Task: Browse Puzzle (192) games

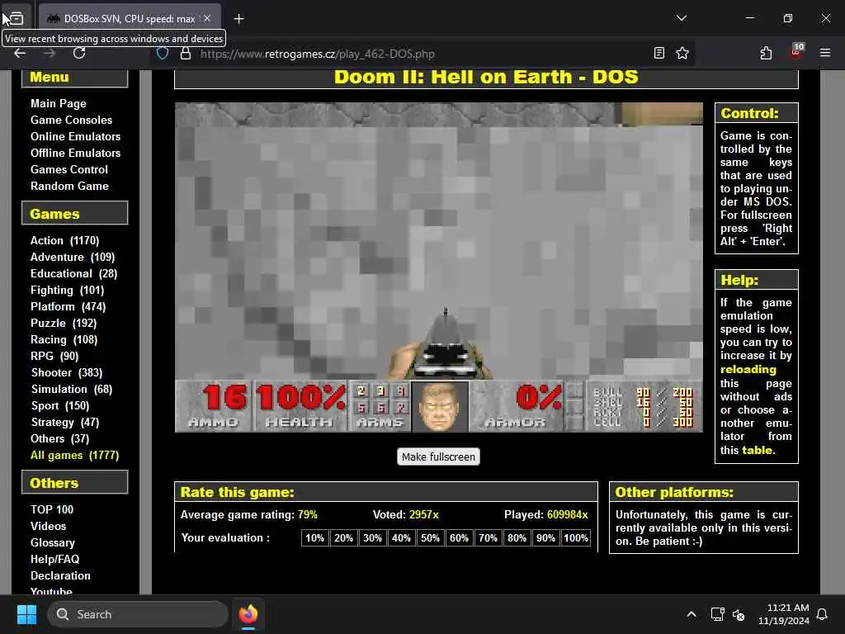Action: [x=64, y=323]
